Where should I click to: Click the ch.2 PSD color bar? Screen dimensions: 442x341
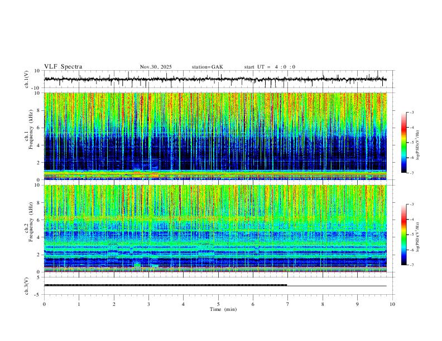pyautogui.click(x=404, y=235)
